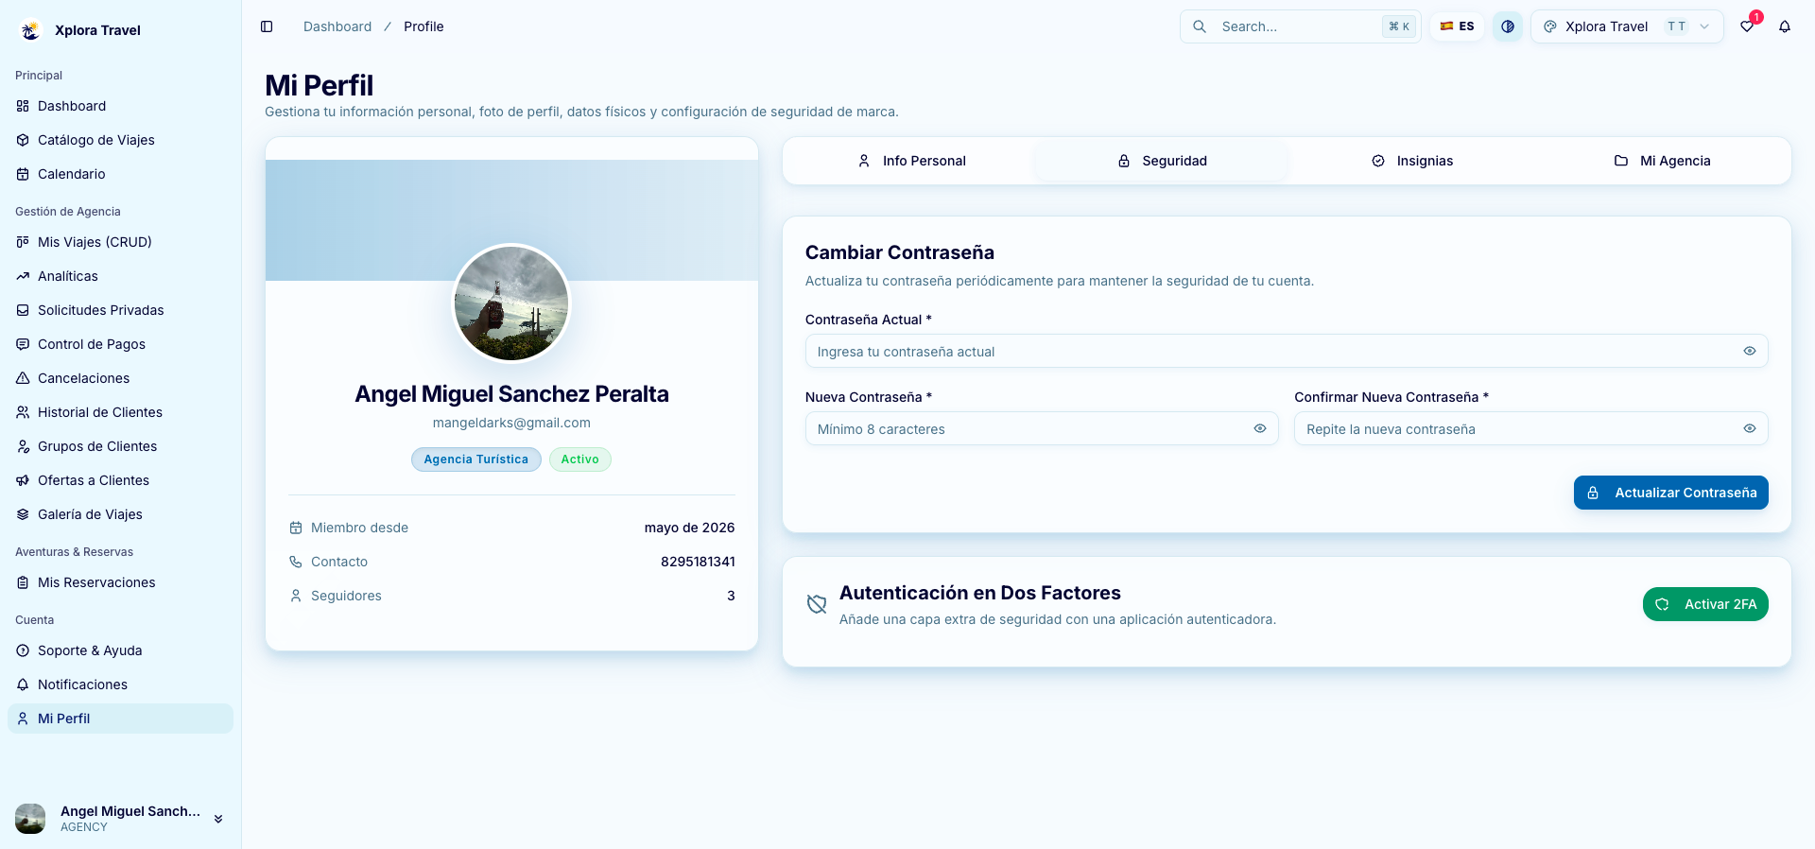Screen dimensions: 1815x849
Task: Go to Calendario in sidebar
Action: 120,174
